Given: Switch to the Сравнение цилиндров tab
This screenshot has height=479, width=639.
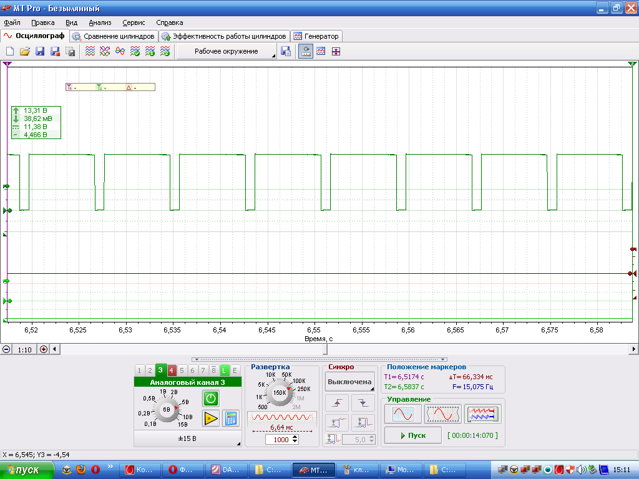Looking at the screenshot, I should click(x=114, y=36).
